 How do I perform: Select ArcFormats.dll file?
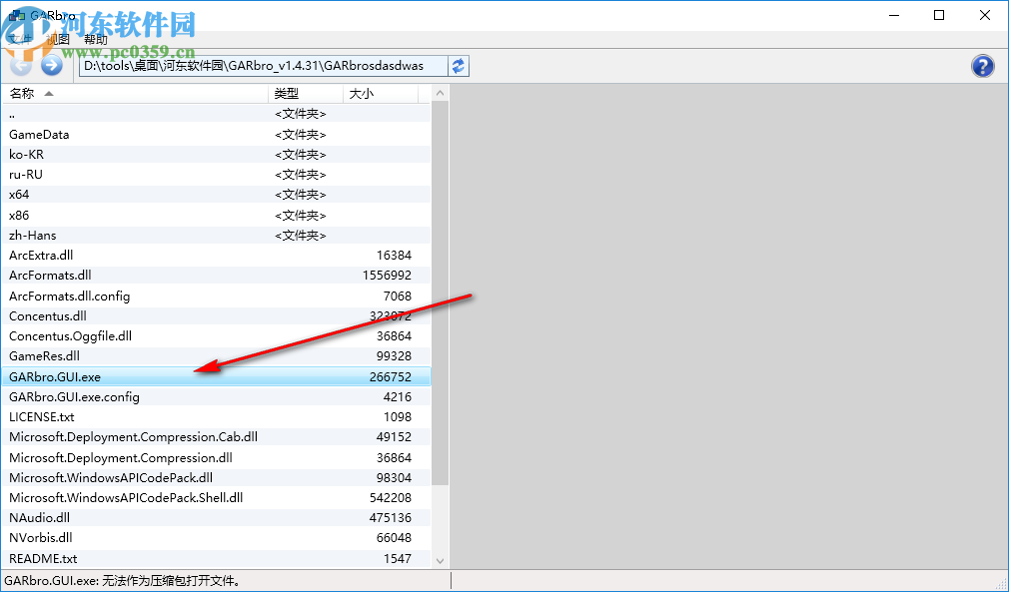click(216, 276)
